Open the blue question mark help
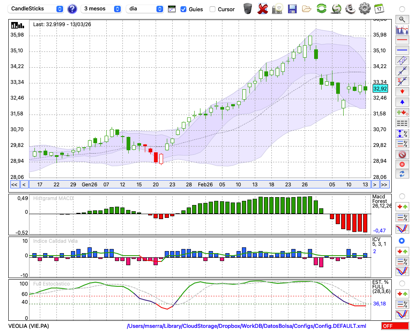The image size is (415, 332). coord(72,9)
